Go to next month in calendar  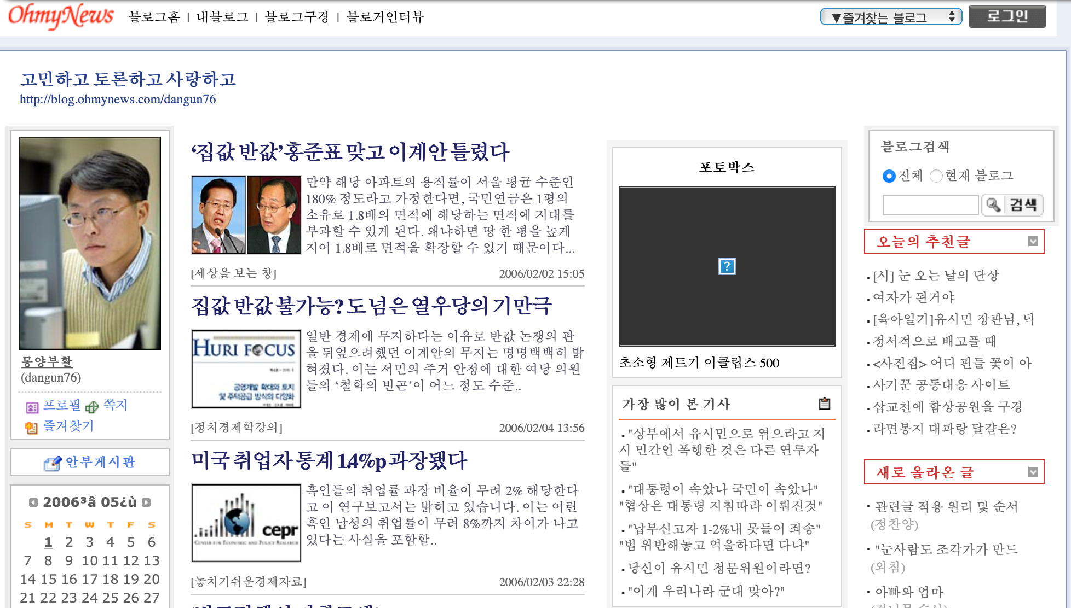tap(146, 502)
